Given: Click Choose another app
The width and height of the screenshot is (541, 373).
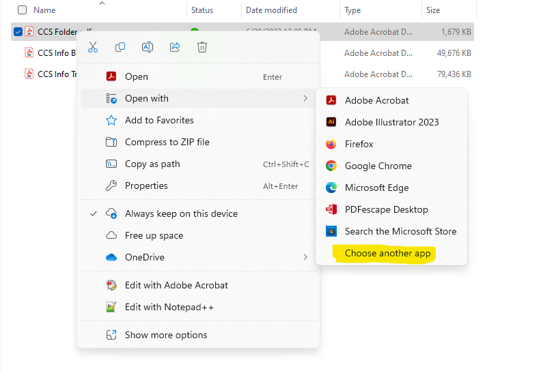Looking at the screenshot, I should pyautogui.click(x=387, y=253).
